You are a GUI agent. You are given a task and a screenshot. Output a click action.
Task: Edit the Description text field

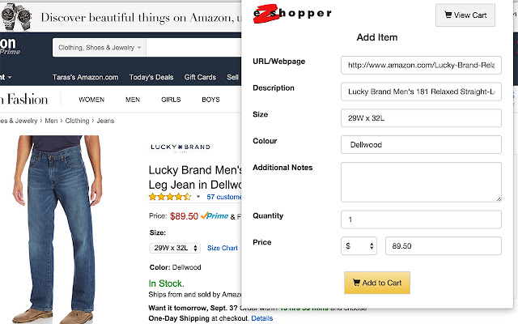(421, 92)
